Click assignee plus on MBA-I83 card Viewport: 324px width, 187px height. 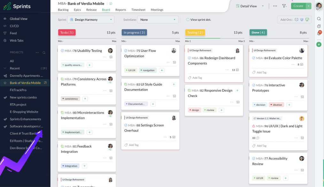(174, 84)
